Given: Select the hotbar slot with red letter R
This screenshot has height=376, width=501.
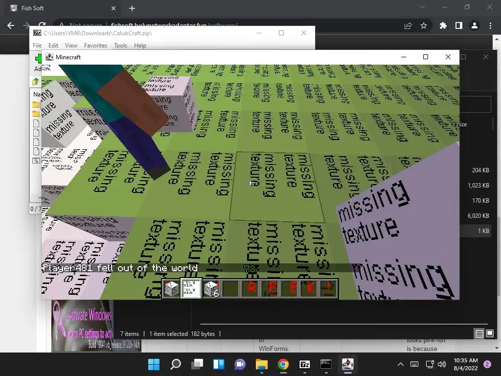Looking at the screenshot, I should [251, 289].
